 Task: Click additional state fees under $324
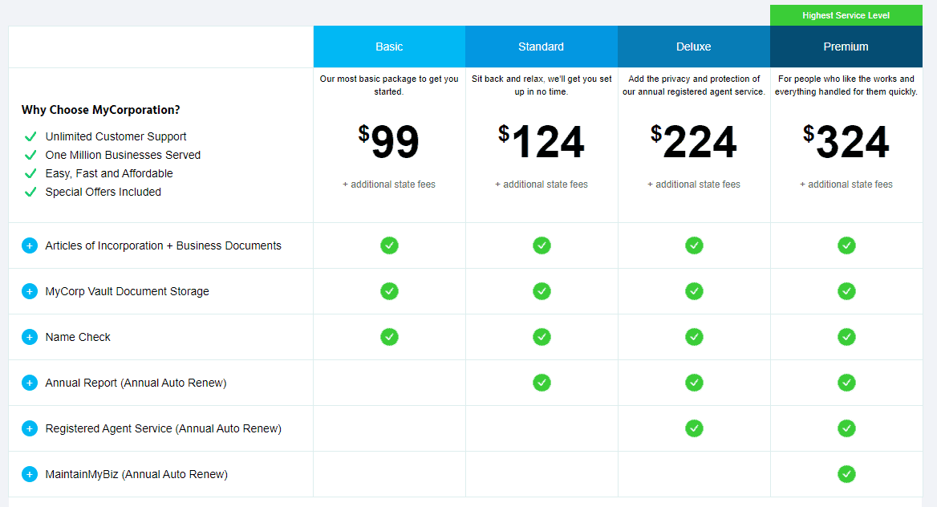(x=846, y=185)
